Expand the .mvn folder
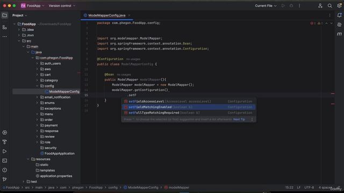Image resolution: width=344 pixels, height=193 pixels. [x=19, y=35]
